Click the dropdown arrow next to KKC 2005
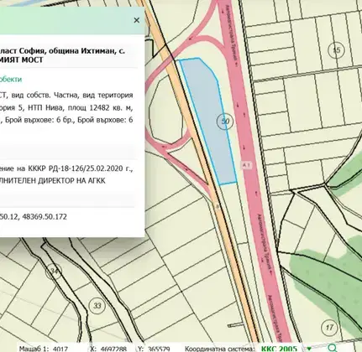The width and height of the screenshot is (362, 352). 309,349
